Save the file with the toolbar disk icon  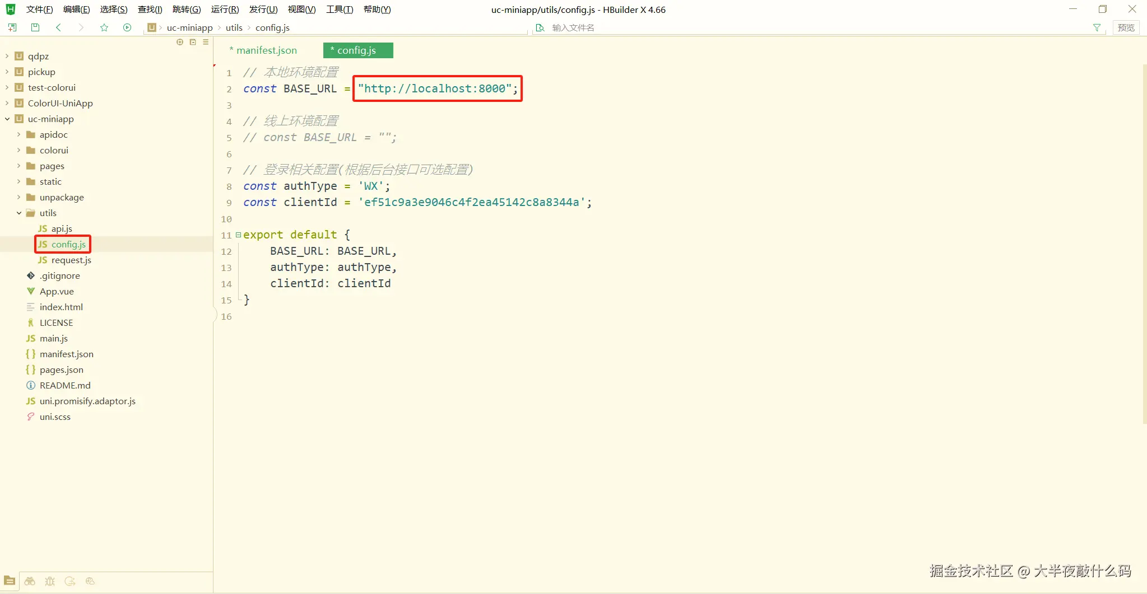point(35,27)
